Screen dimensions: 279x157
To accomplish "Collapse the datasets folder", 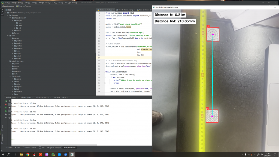I will 8,15.
